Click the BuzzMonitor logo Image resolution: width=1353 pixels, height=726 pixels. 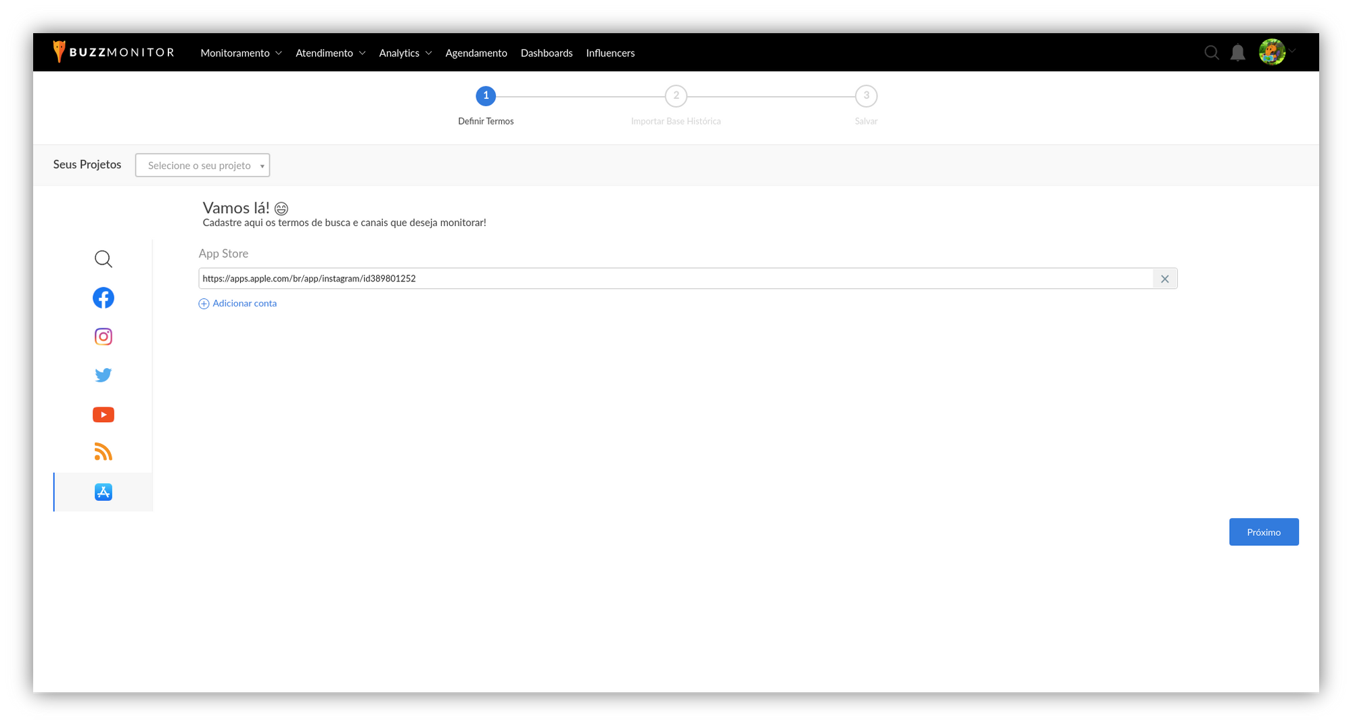pyautogui.click(x=114, y=52)
